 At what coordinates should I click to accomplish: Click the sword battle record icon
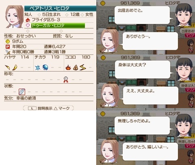point(8,52)
